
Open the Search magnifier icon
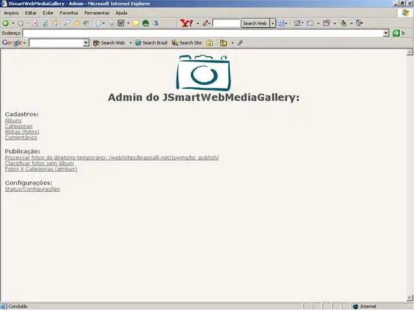pyautogui.click(x=67, y=23)
